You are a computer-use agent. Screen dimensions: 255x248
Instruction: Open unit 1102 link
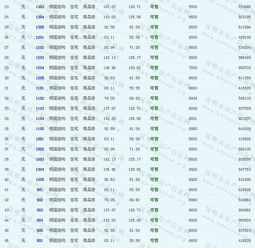[40, 98]
